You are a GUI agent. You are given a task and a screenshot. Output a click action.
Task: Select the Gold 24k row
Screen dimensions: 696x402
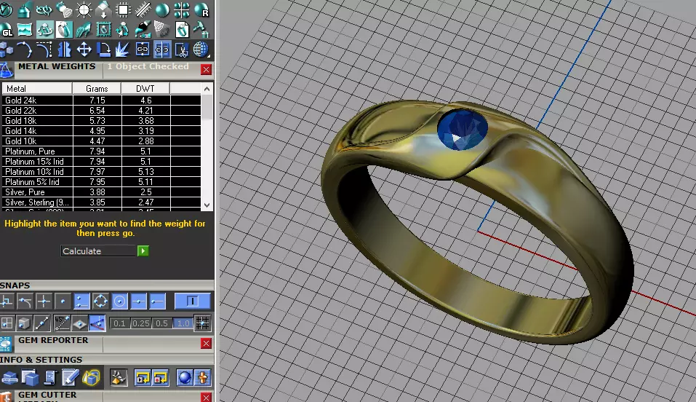101,100
